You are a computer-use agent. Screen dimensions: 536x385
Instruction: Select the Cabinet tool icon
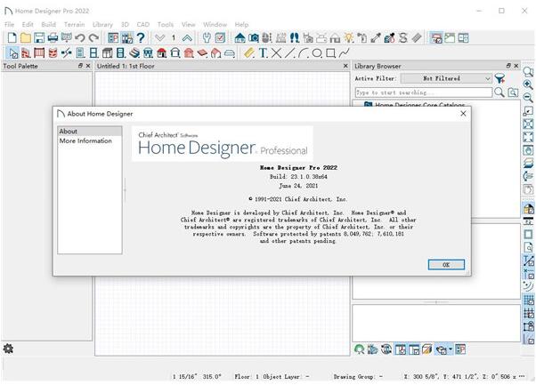108,52
